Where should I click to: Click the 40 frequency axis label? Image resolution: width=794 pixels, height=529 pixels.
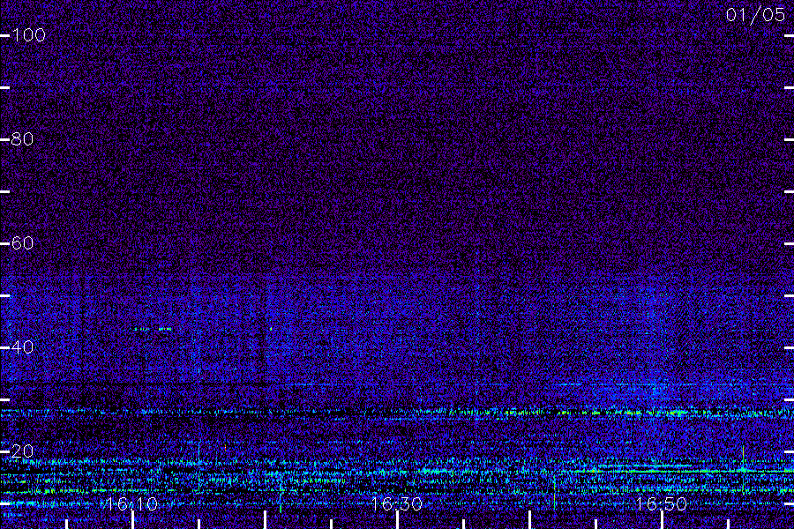(22, 347)
